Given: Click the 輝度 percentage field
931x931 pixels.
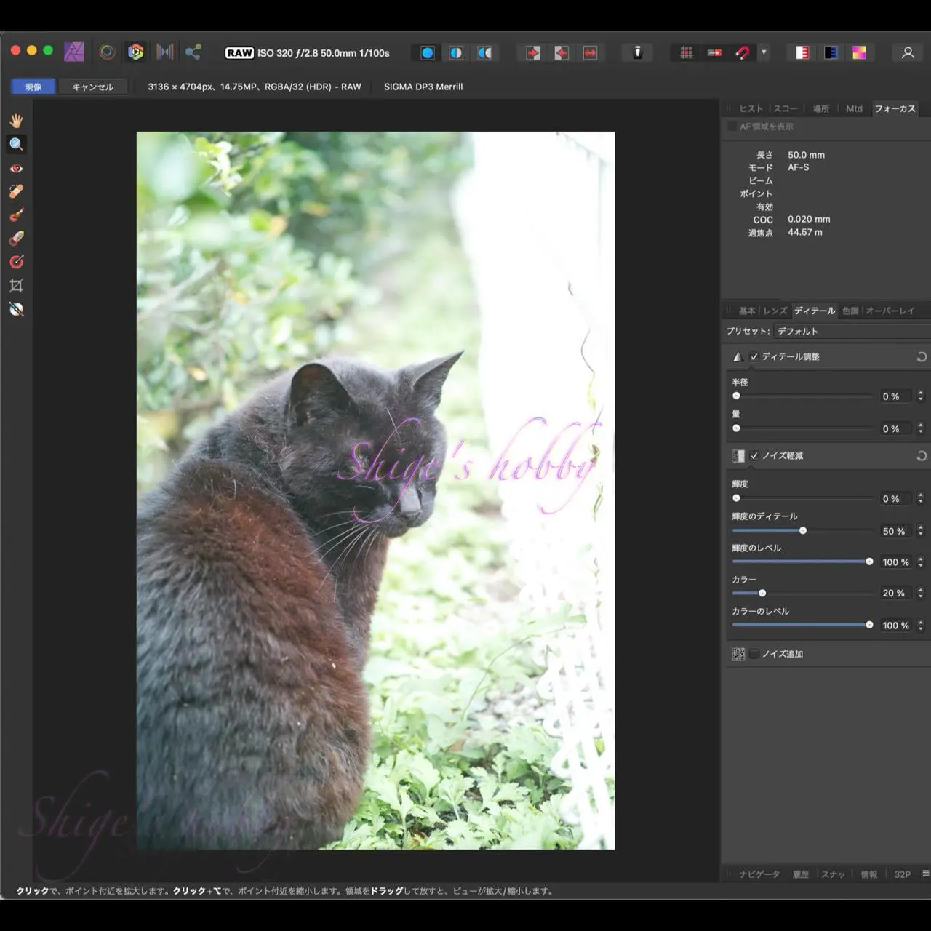Looking at the screenshot, I should (x=895, y=498).
